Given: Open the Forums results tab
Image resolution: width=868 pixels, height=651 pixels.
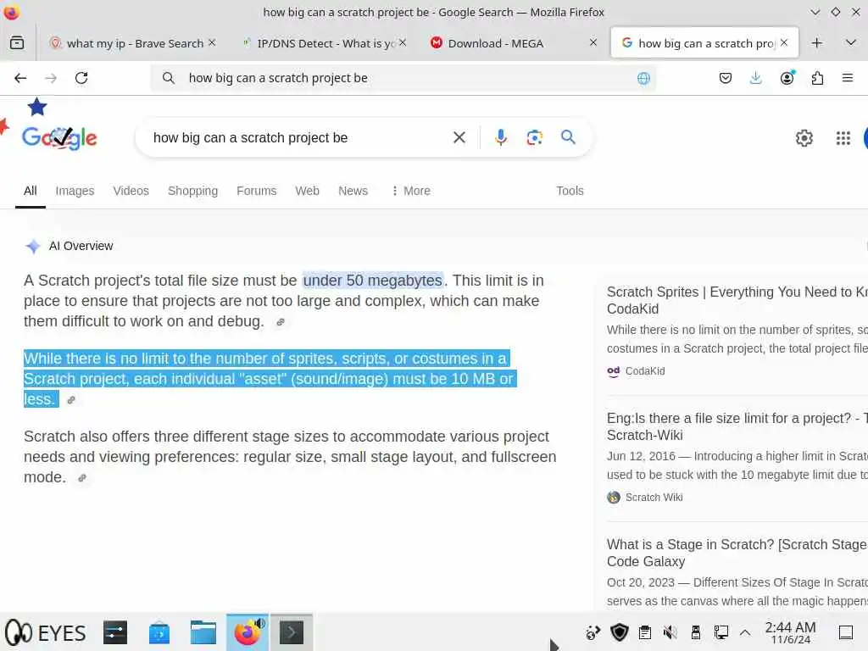Looking at the screenshot, I should tap(256, 191).
